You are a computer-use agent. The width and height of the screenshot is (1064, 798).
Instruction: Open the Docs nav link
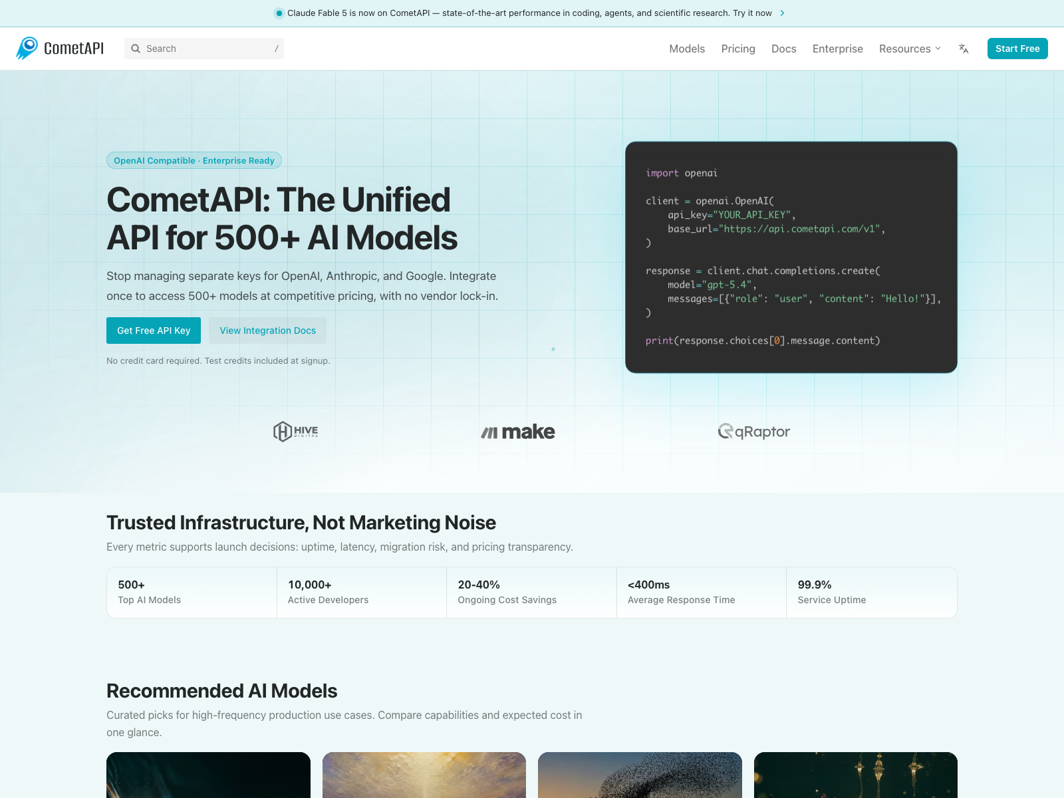[x=784, y=49]
